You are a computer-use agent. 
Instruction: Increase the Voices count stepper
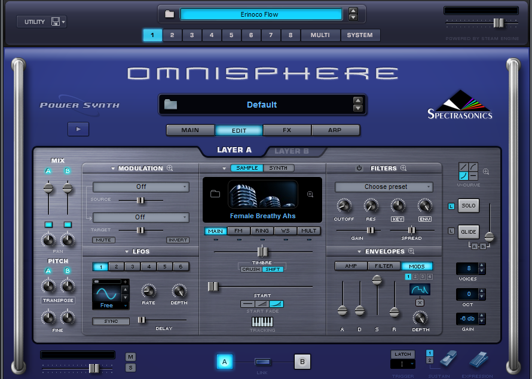tap(482, 265)
